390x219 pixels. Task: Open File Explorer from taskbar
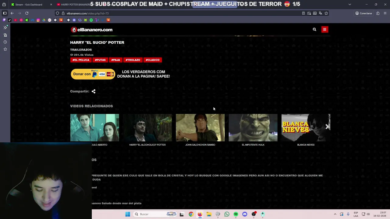tap(209, 214)
